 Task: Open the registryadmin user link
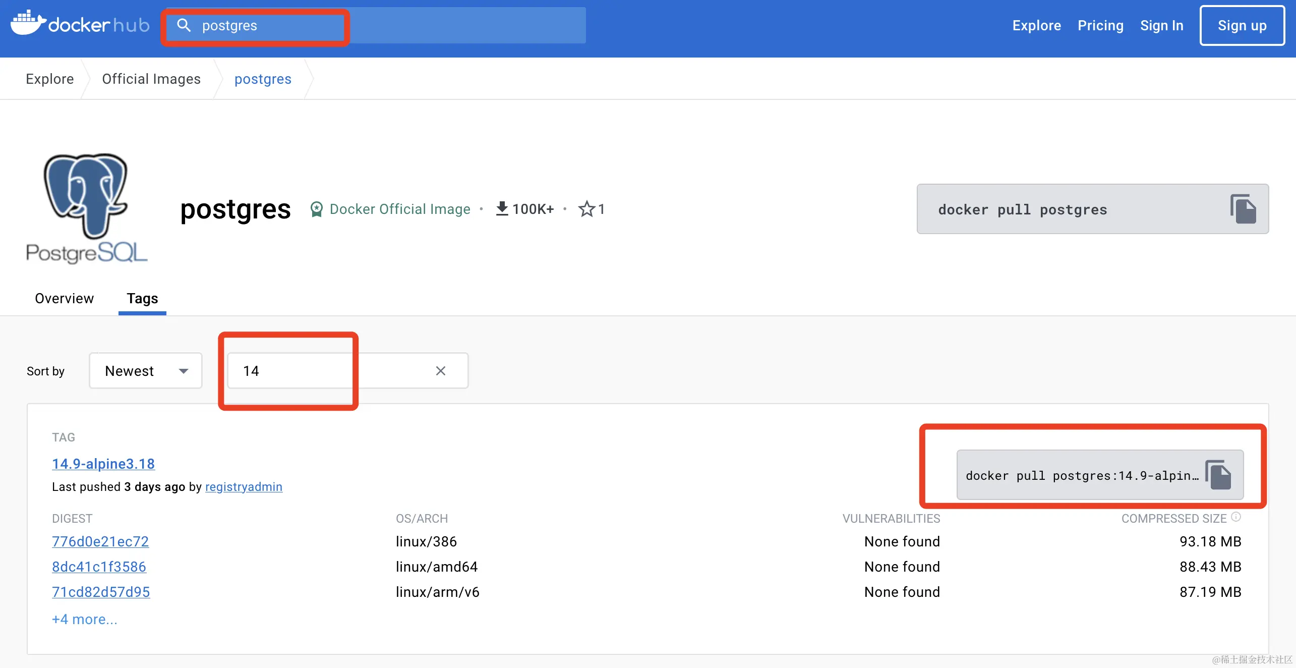[x=244, y=487]
